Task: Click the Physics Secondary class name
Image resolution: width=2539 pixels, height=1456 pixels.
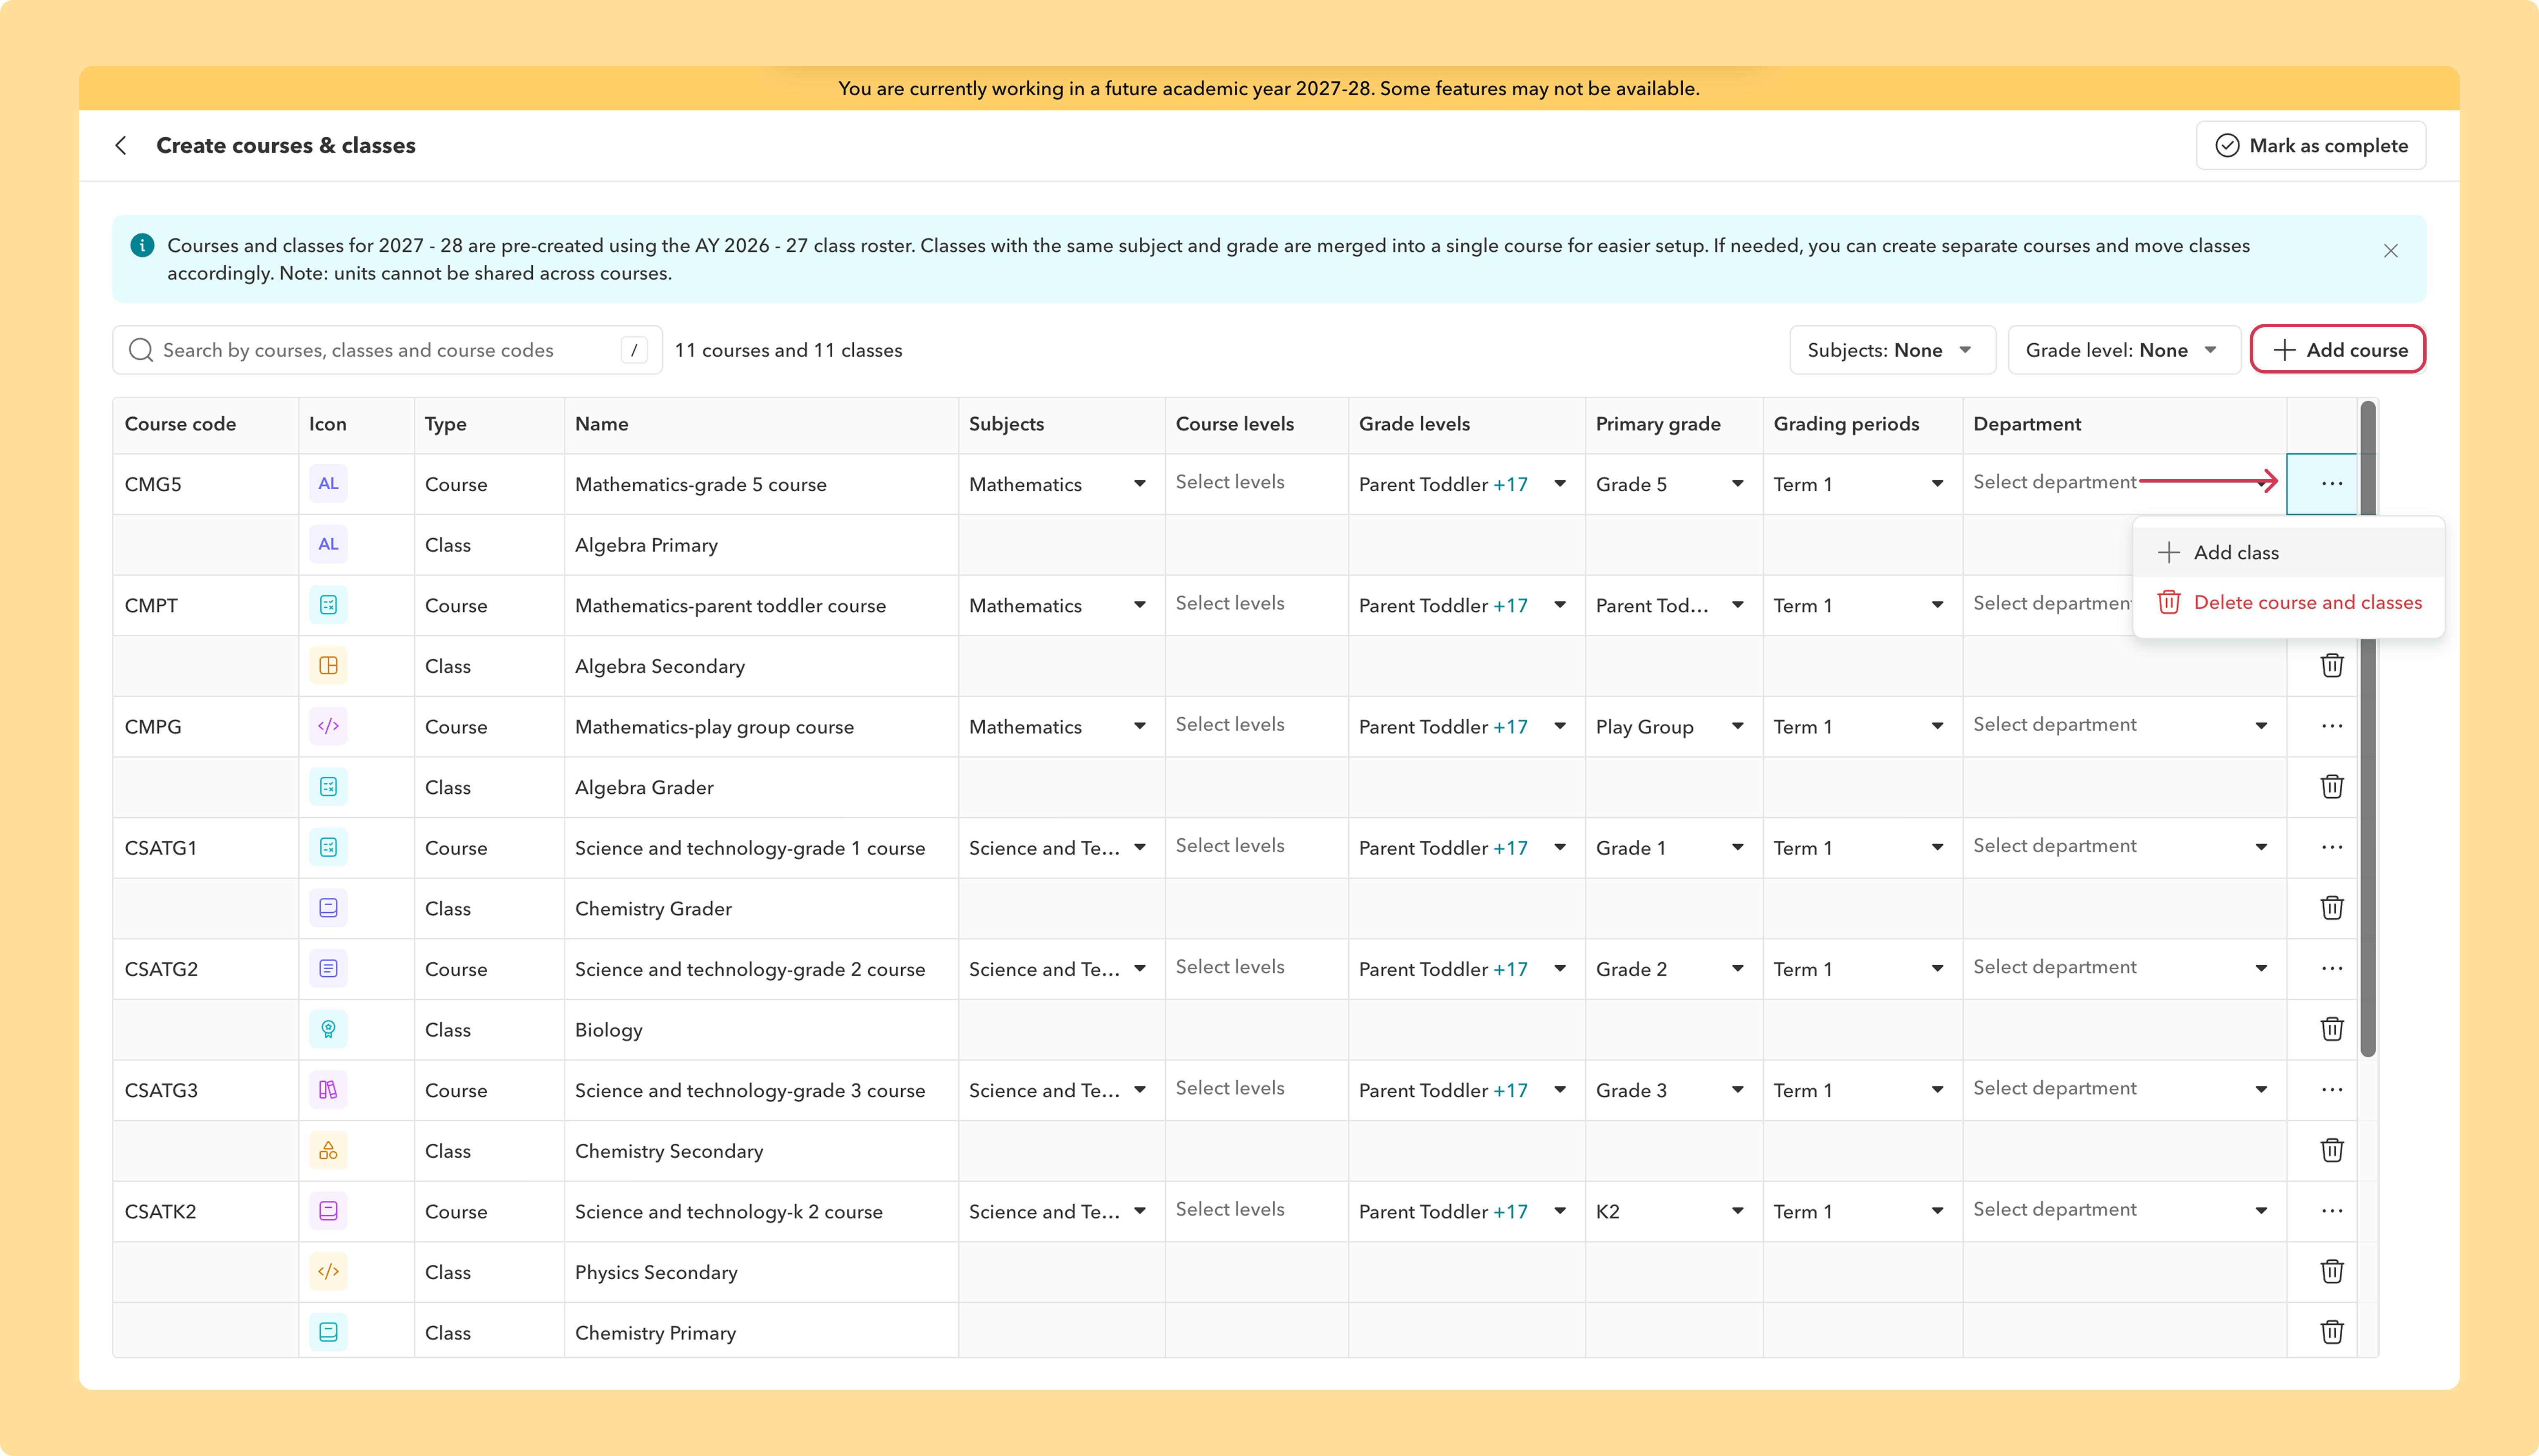Action: pos(656,1273)
